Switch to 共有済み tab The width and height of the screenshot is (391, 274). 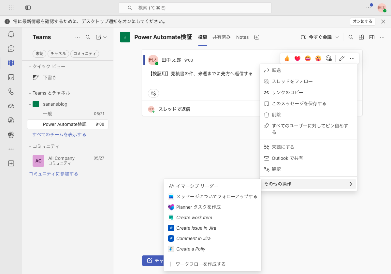click(x=222, y=37)
